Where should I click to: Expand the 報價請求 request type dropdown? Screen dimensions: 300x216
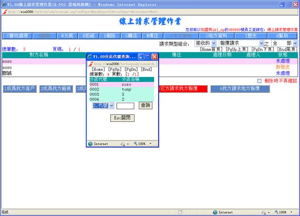[x=236, y=43]
